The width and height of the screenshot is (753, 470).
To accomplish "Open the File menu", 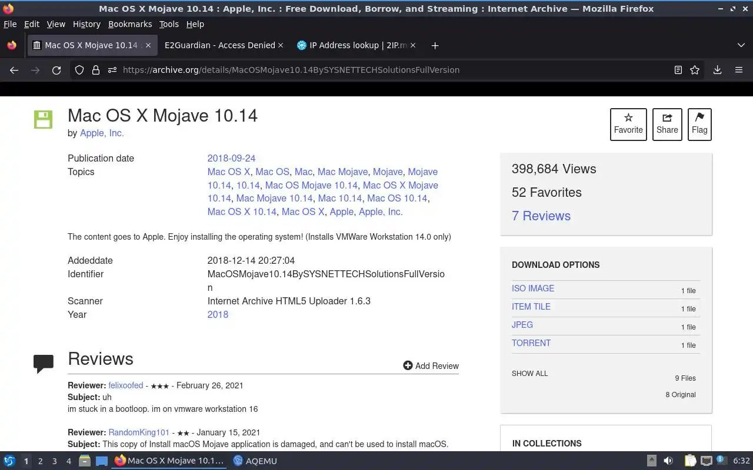I will (10, 24).
